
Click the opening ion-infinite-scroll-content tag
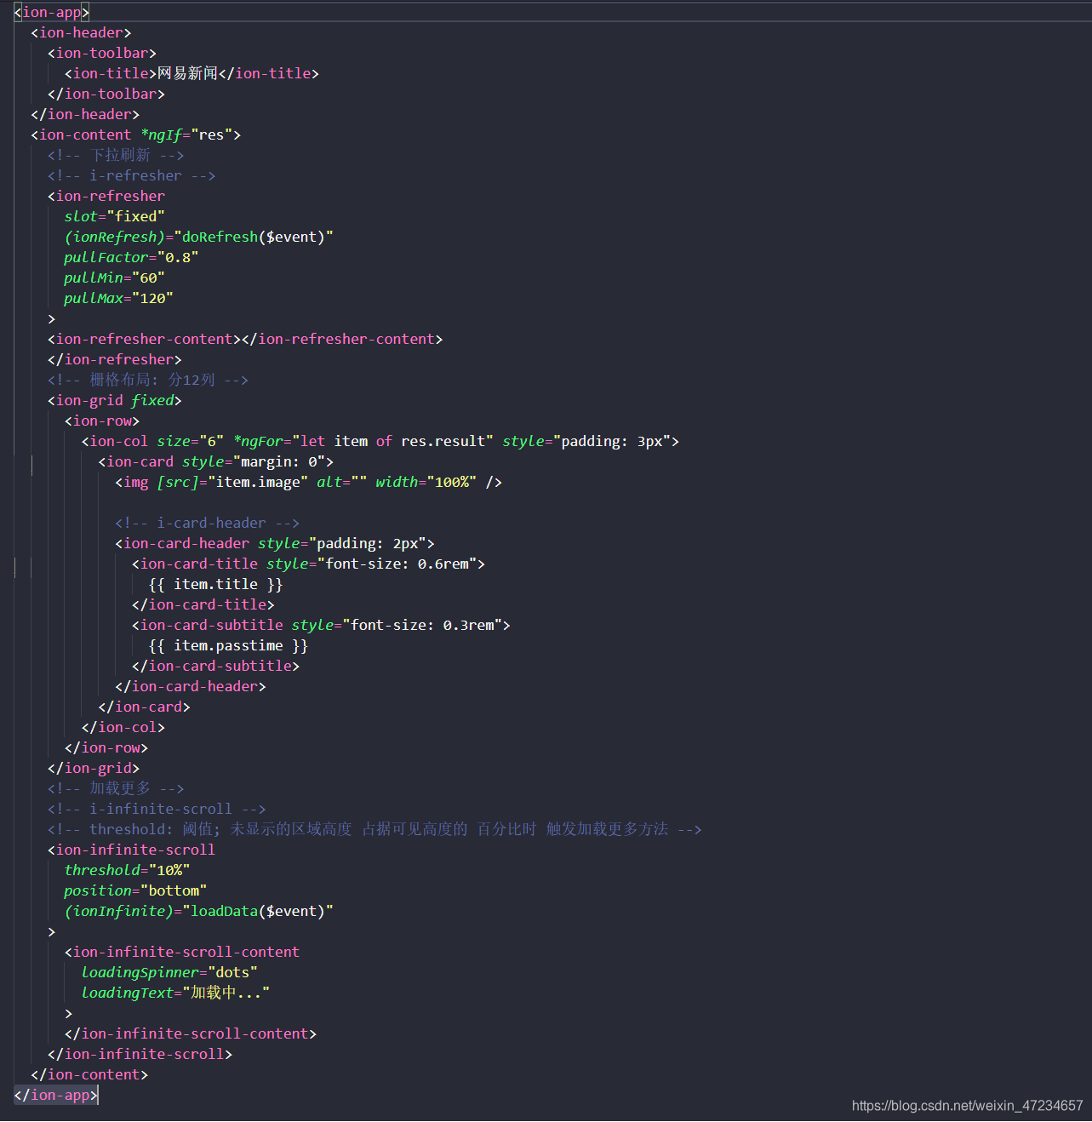(182, 952)
